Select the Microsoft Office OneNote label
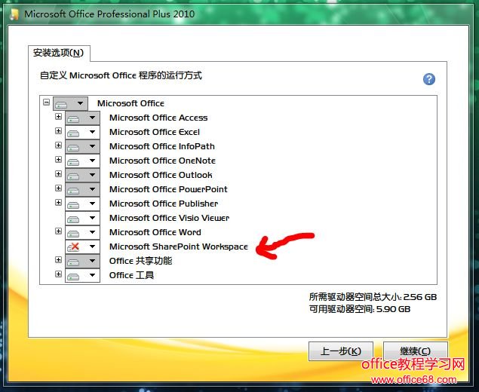 click(162, 161)
